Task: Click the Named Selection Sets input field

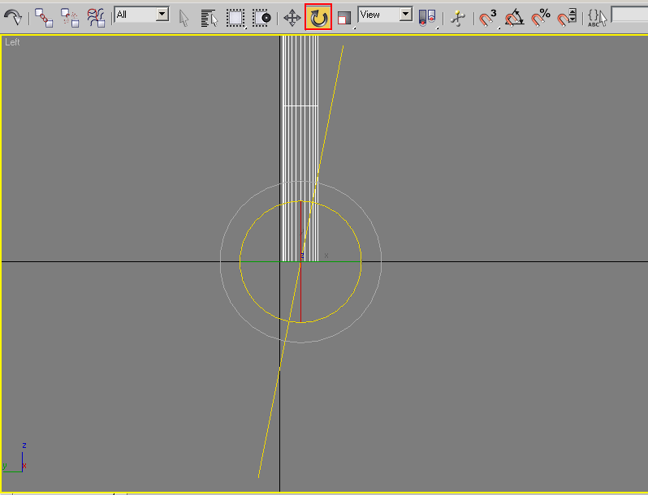Action: click(629, 15)
